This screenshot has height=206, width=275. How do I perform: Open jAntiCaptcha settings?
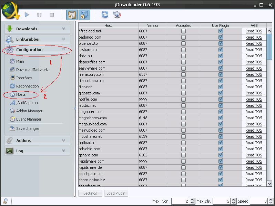pyautogui.click(x=24, y=103)
